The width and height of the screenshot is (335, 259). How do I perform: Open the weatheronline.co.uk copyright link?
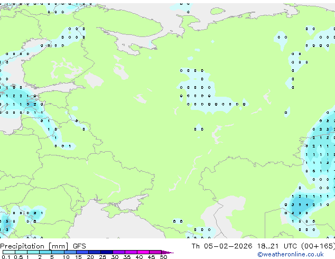tap(291, 254)
